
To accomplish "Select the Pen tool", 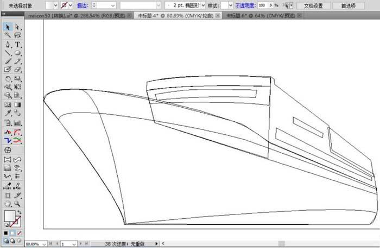I will tap(8, 44).
